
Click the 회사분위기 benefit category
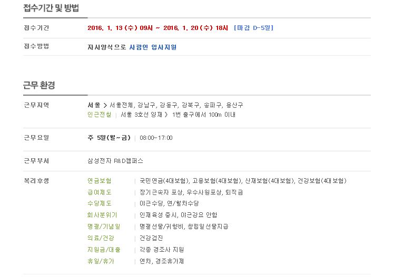102,215
